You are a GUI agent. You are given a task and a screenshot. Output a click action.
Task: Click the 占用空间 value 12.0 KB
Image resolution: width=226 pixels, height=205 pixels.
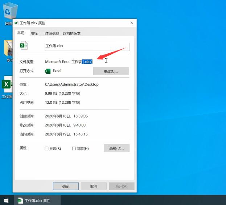(x=51, y=102)
